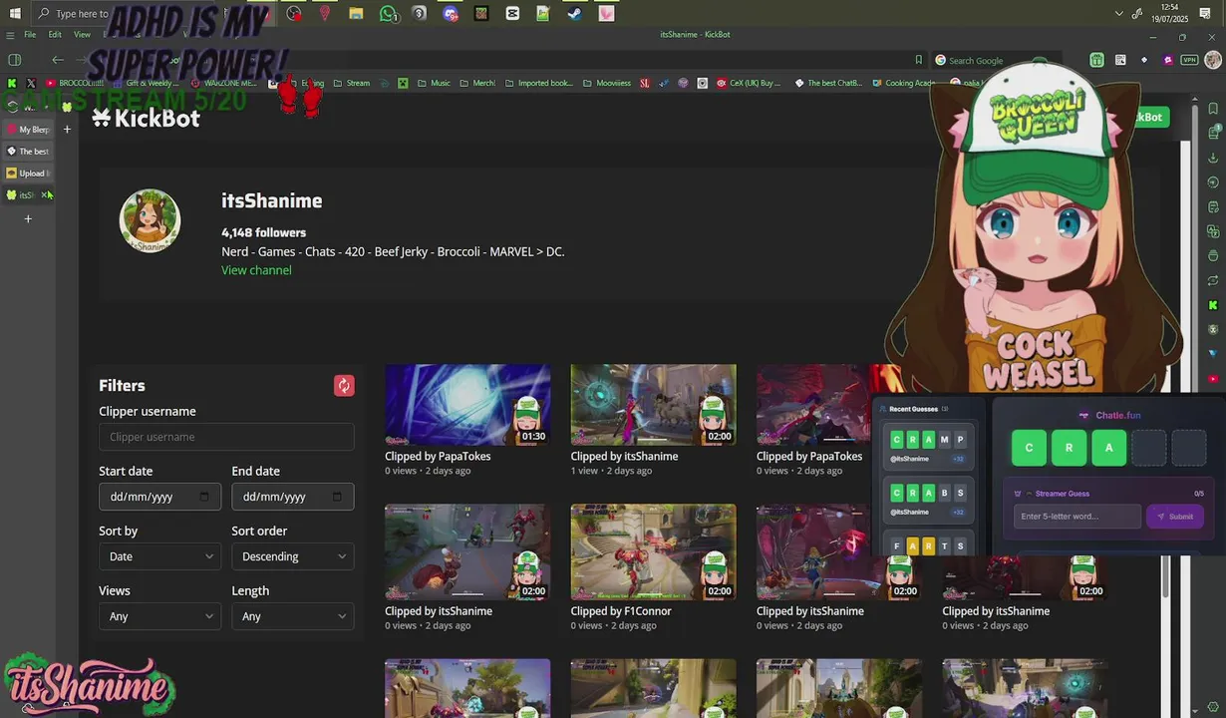
Task: Open the View menu
Action: (82, 35)
